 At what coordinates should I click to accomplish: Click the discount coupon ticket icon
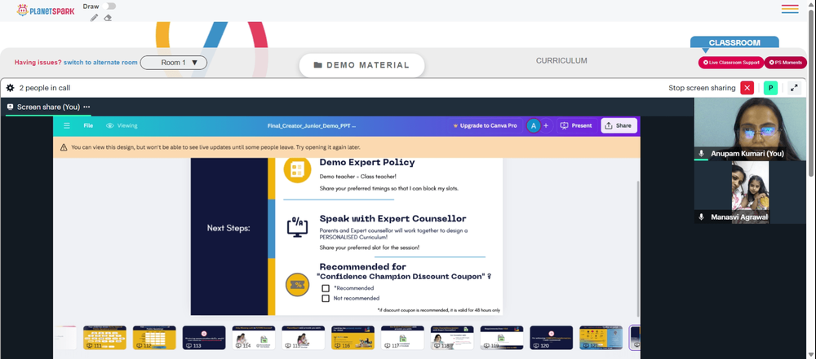pyautogui.click(x=297, y=285)
